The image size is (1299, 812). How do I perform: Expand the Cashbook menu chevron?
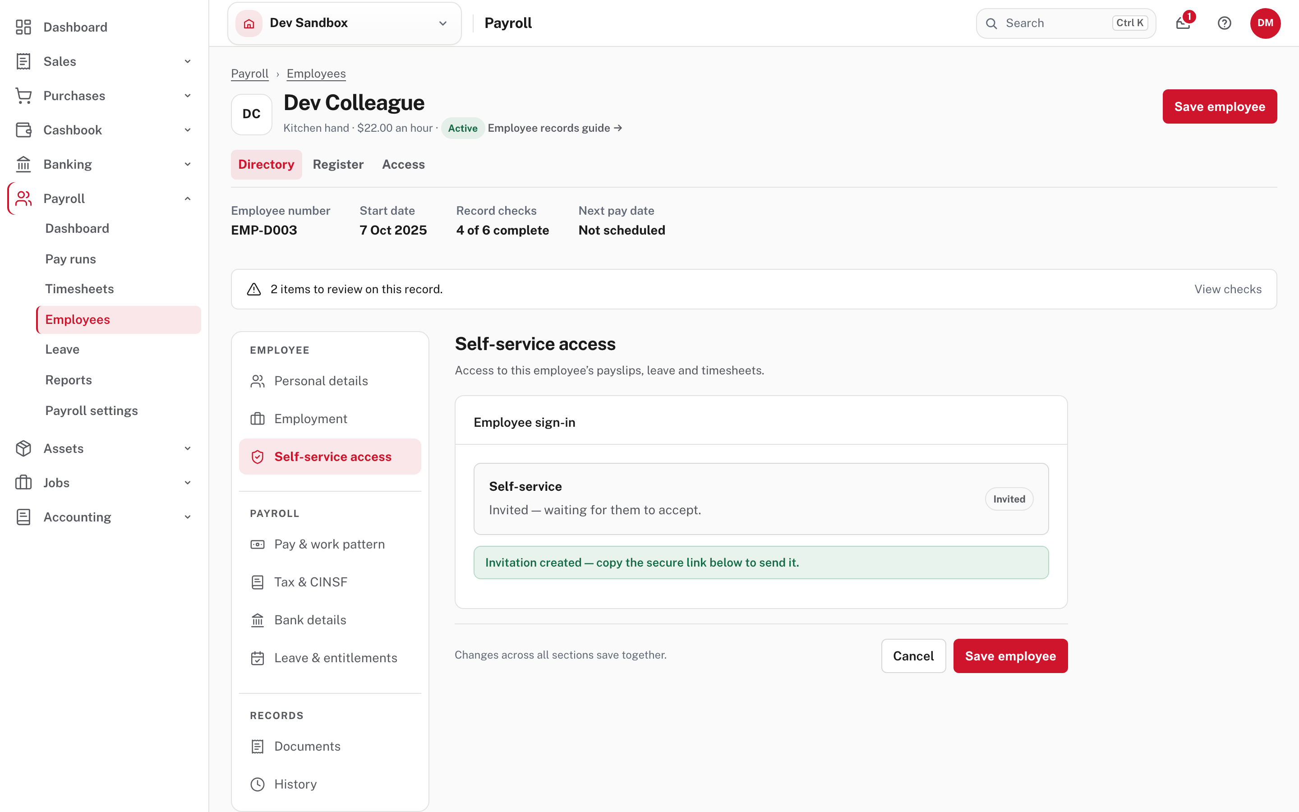pos(187,130)
